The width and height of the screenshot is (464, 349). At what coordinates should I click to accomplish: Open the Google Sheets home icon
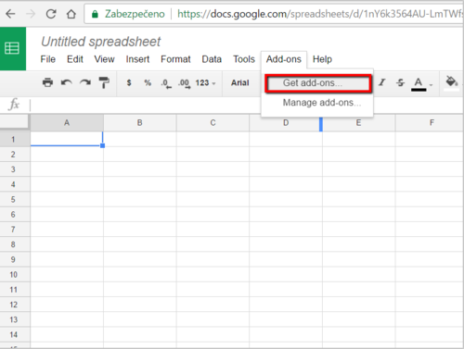tap(12, 48)
